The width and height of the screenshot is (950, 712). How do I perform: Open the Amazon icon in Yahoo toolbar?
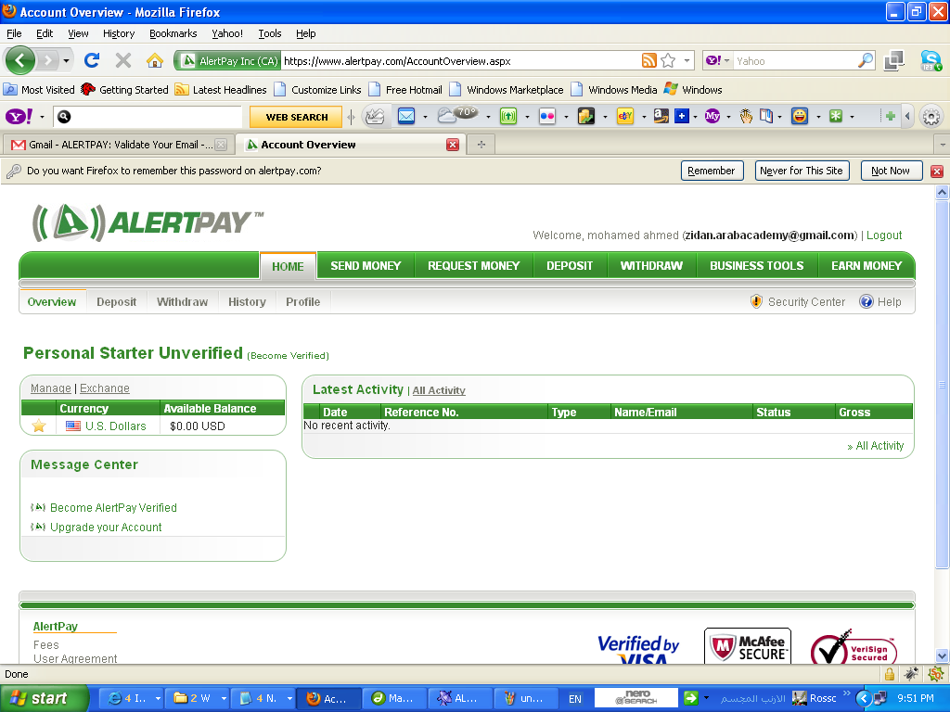tap(661, 116)
